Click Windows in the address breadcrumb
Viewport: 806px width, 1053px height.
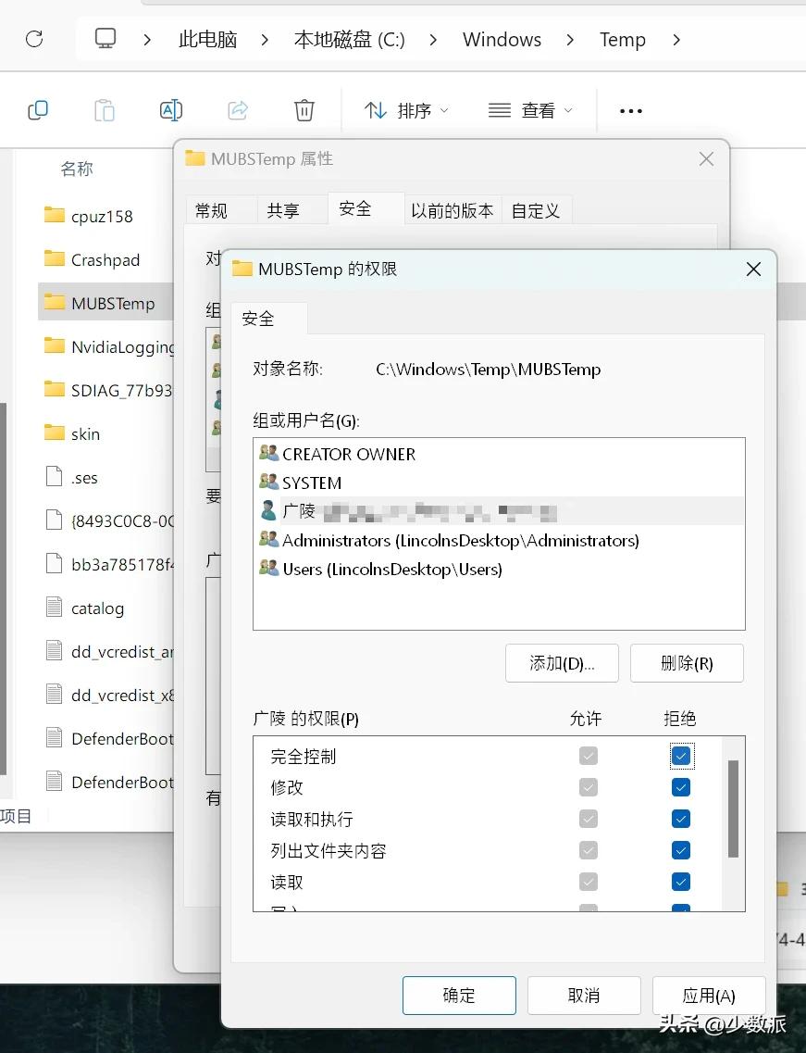coord(502,40)
